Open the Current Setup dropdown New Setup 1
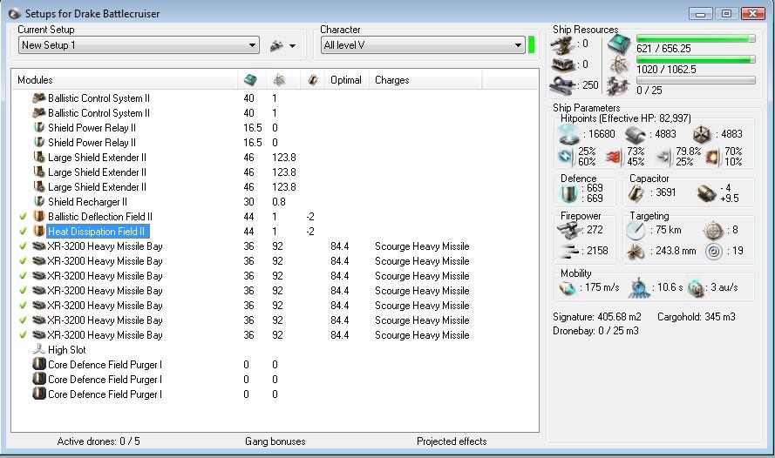The height and width of the screenshot is (458, 775). click(x=139, y=45)
